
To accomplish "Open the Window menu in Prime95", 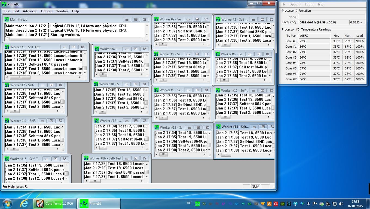I will pos(62,11).
